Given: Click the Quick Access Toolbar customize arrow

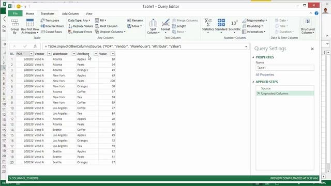Looking at the screenshot, I should click(x=25, y=7).
